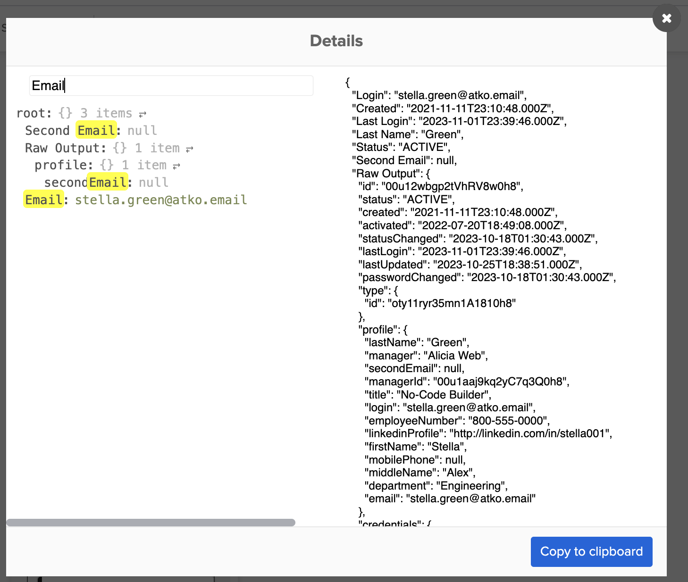Screen dimensions: 688x582
Task: Collapse the root tree node
Action: (33, 113)
